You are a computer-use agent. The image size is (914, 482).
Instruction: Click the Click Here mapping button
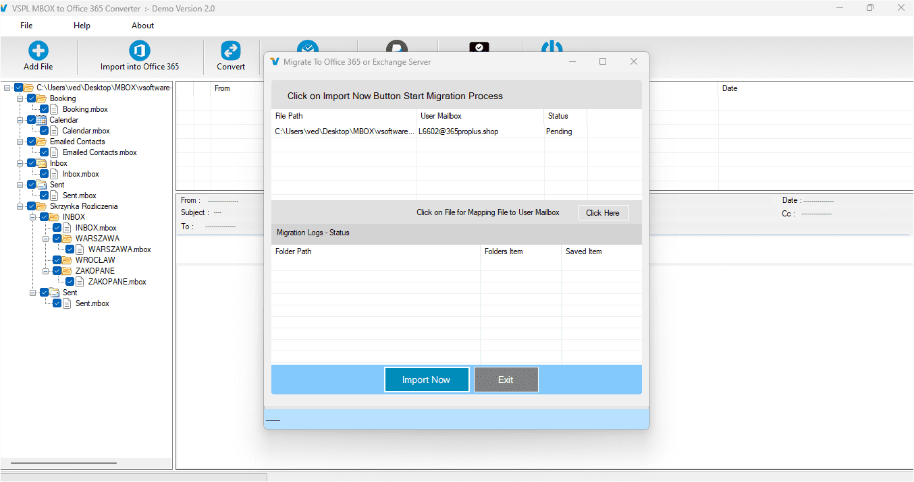(603, 212)
